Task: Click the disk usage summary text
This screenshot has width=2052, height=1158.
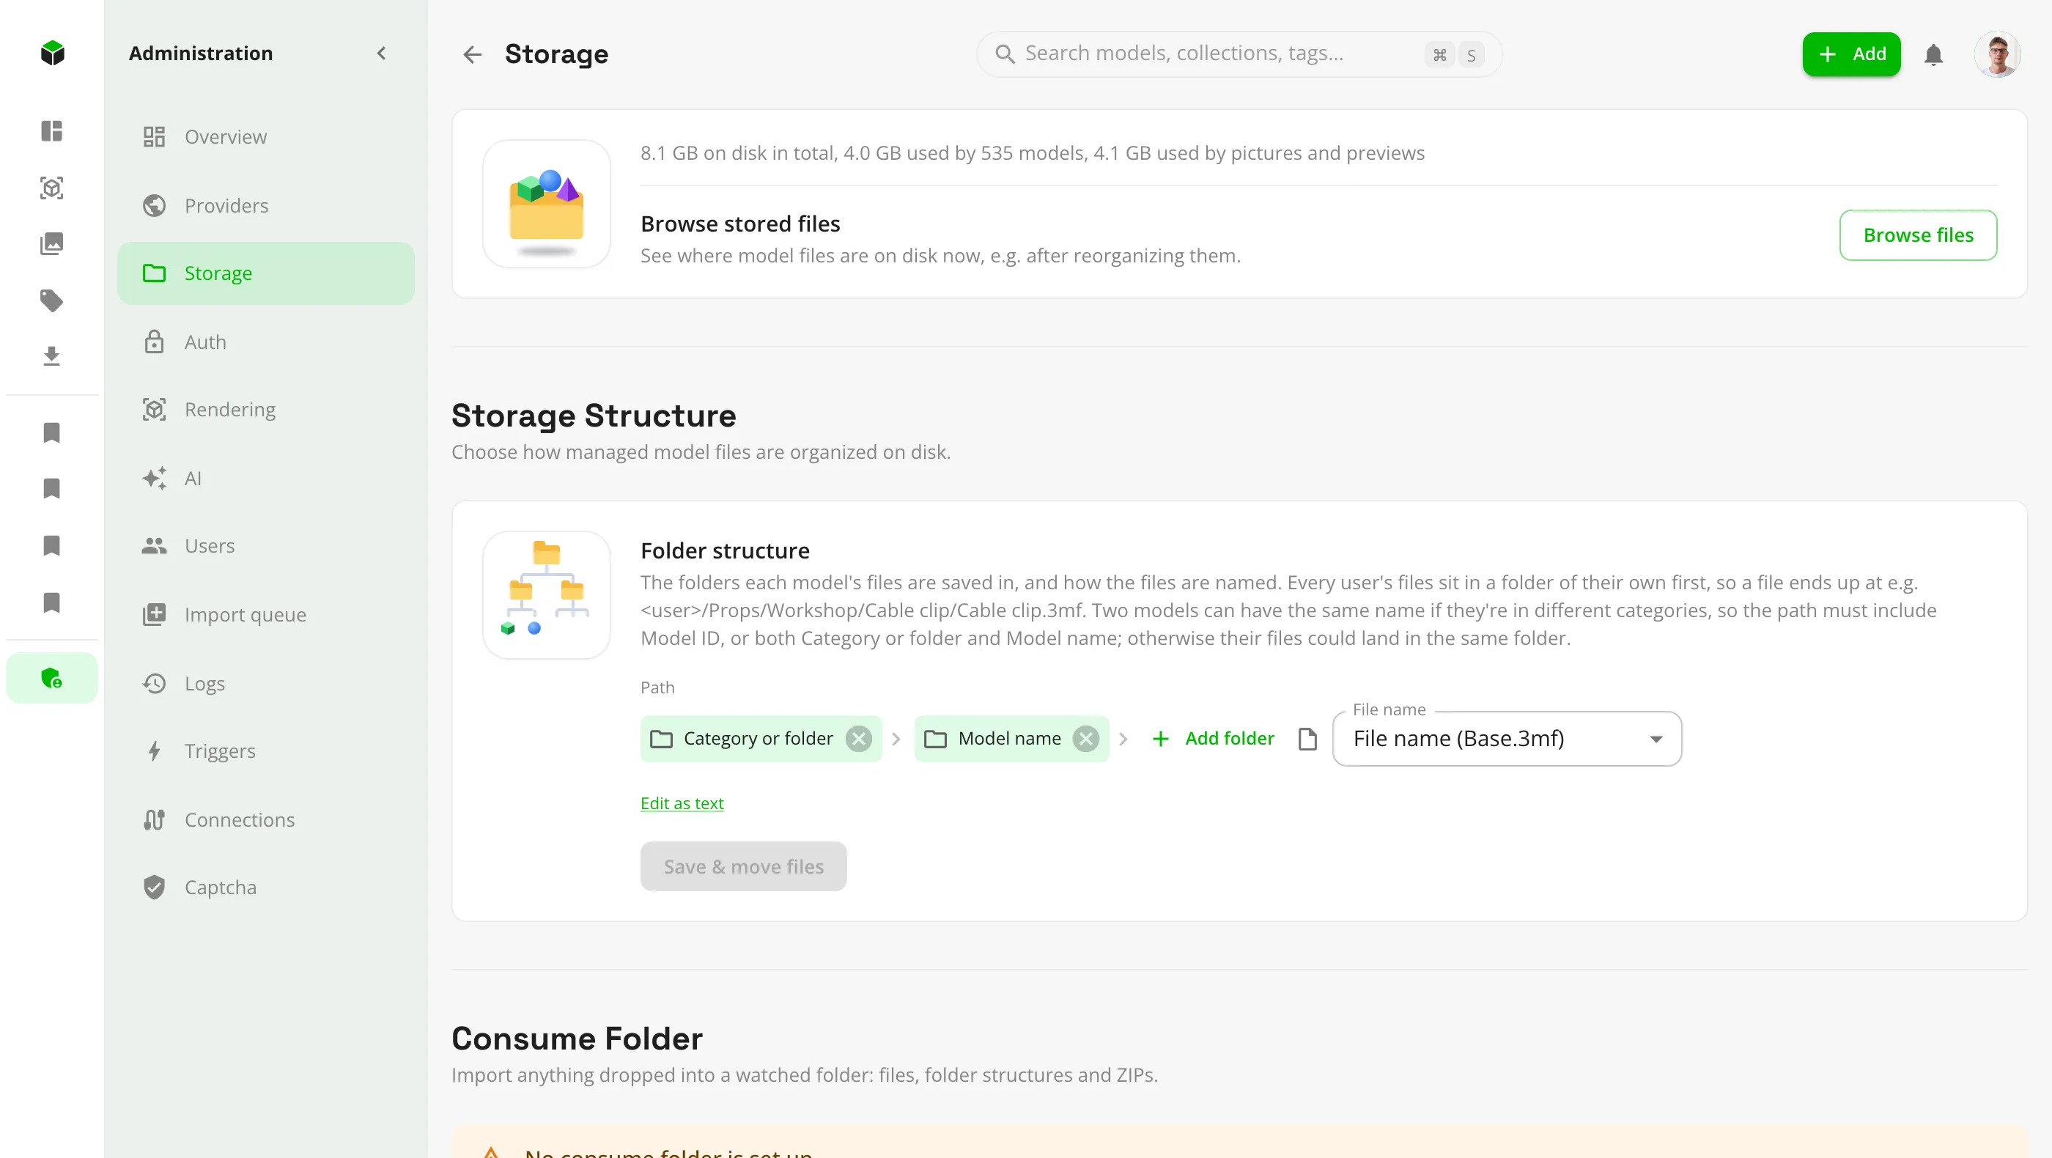Action: 1033,153
